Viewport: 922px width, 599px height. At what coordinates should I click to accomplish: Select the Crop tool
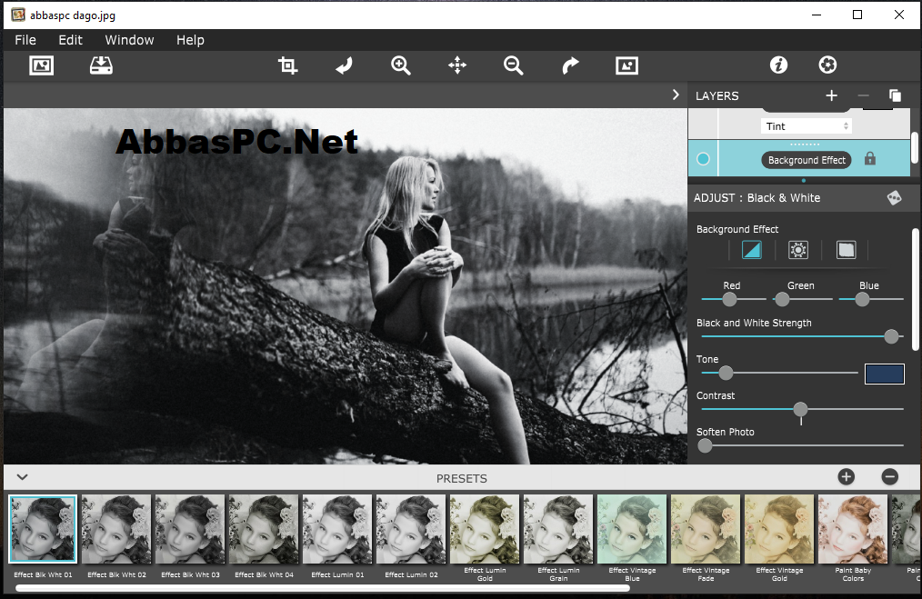pos(287,65)
